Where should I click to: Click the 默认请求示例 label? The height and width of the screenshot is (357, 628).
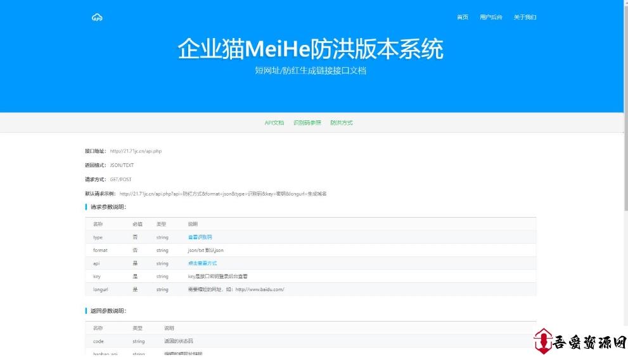tap(100, 194)
